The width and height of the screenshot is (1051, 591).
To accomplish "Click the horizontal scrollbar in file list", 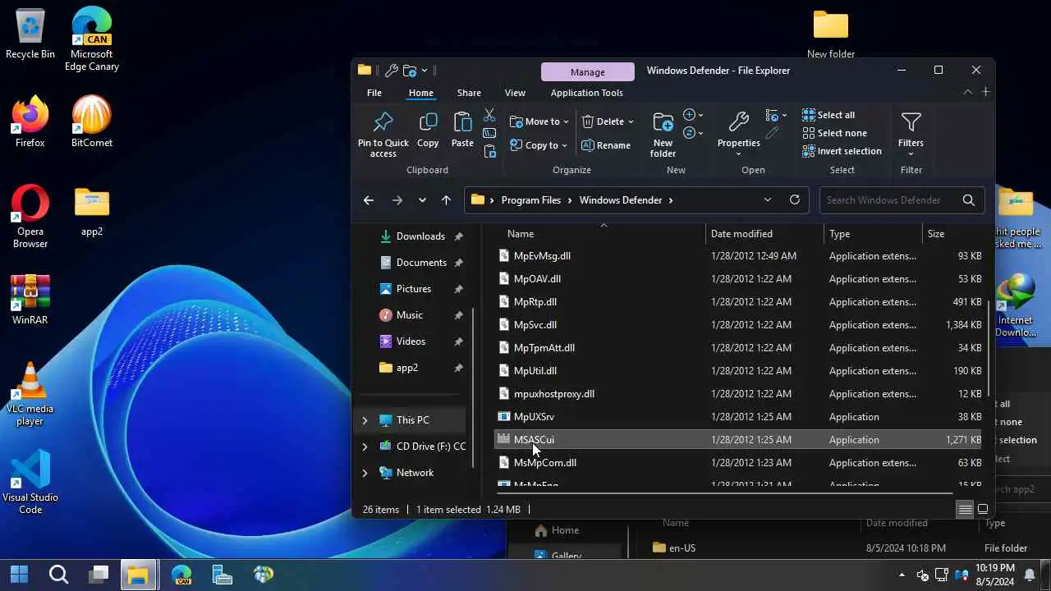I will coord(724,493).
